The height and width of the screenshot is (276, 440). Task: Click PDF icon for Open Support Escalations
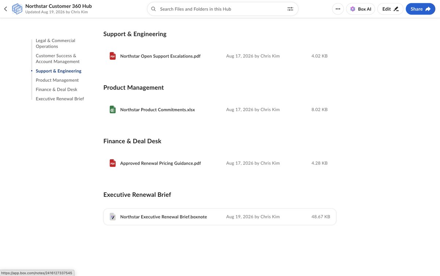click(x=113, y=56)
